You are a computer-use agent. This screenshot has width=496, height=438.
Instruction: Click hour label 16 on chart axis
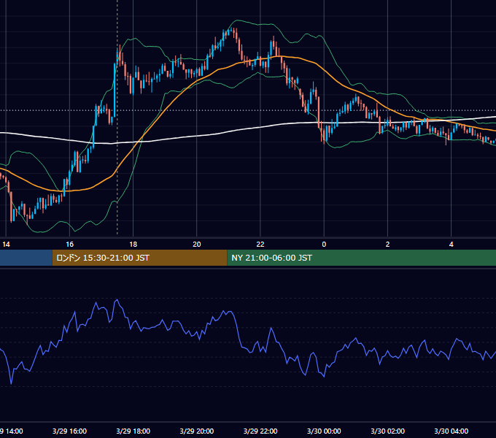point(69,245)
